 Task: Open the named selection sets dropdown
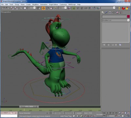114,8
